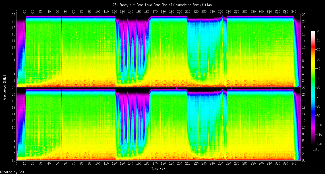Click the 340 tick on bottom time axis
Screen dimensions: 325x174
pos(294,164)
